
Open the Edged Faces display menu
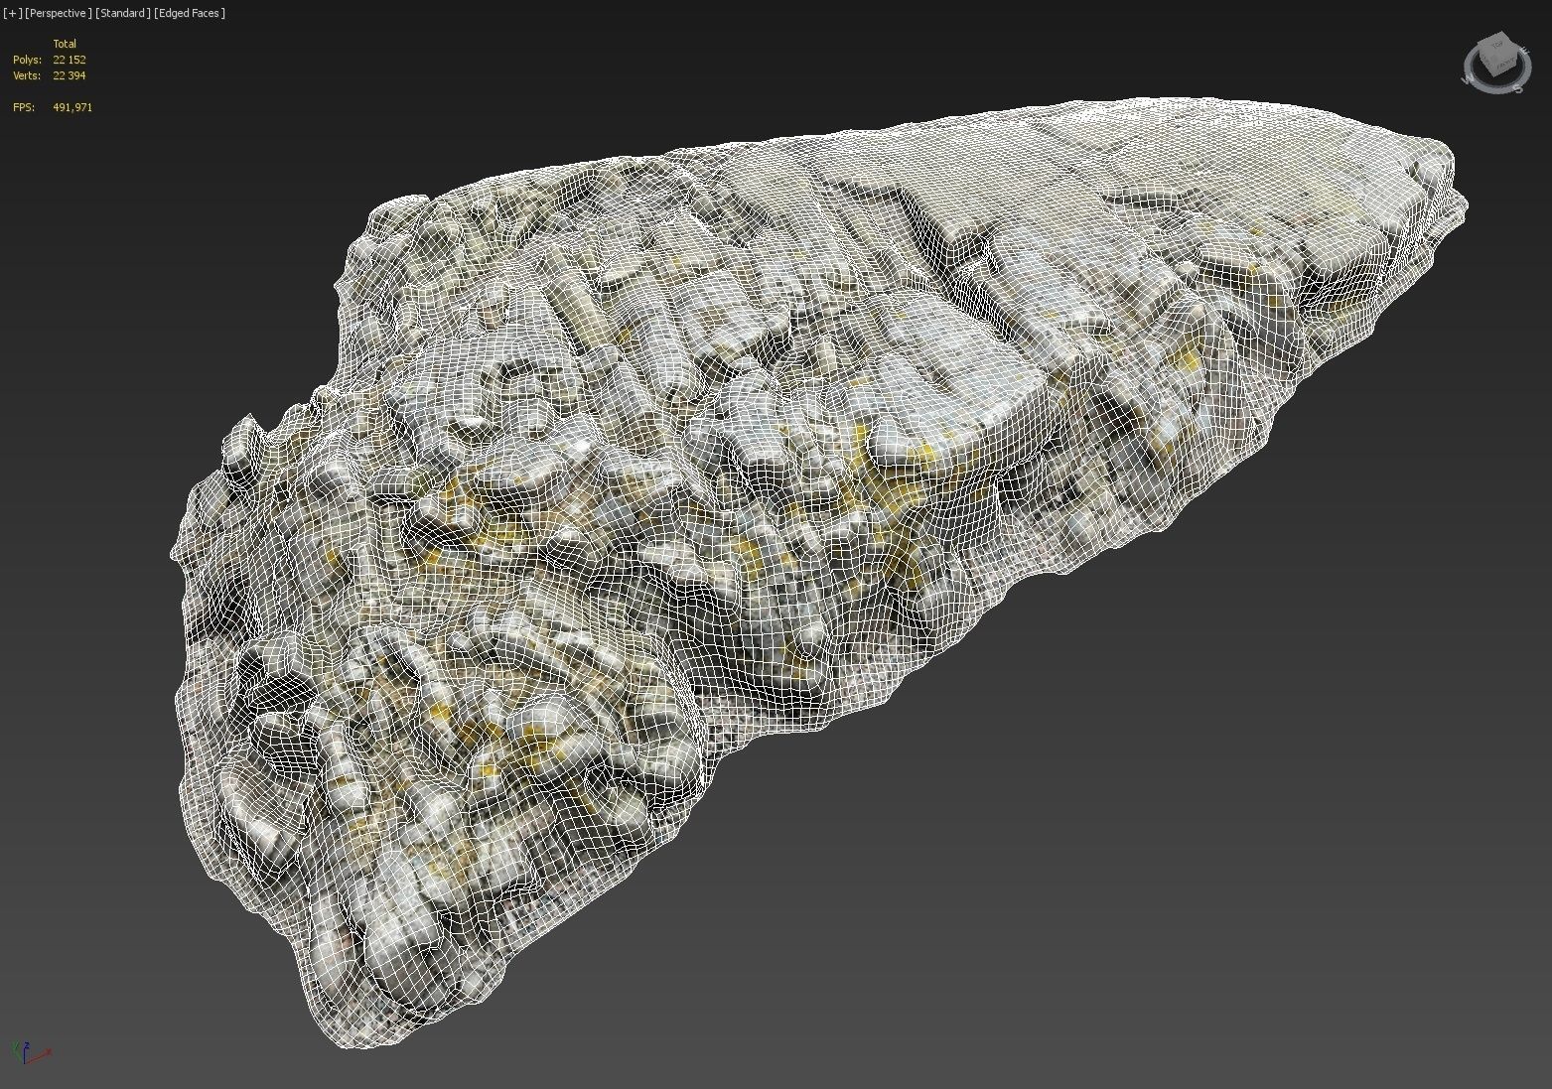(x=191, y=13)
